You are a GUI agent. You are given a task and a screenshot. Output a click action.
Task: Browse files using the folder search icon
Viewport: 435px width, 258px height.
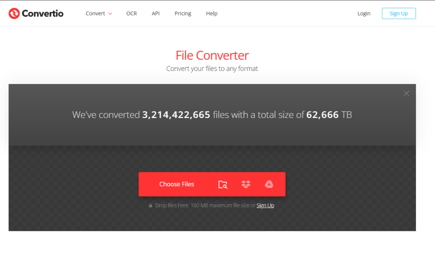coord(223,184)
